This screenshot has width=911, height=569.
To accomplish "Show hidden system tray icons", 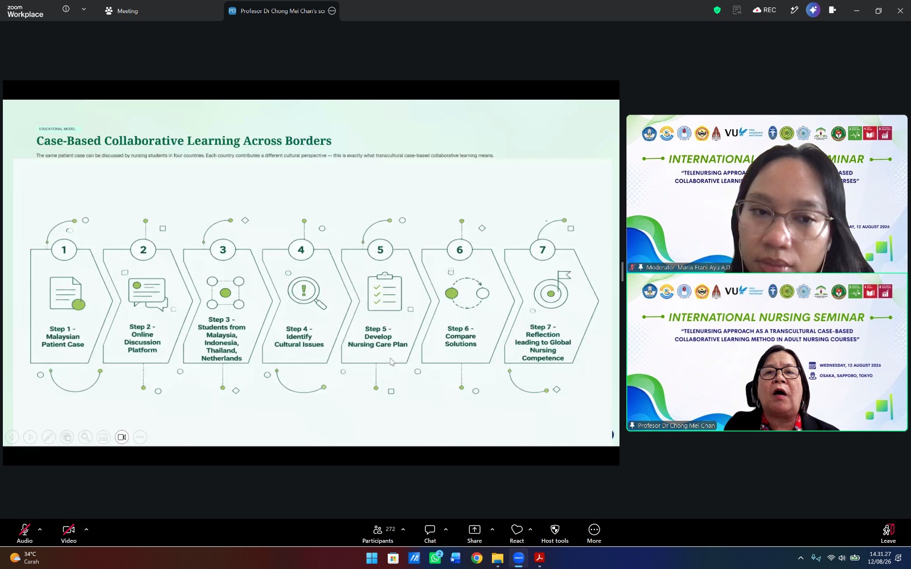I will 801,558.
